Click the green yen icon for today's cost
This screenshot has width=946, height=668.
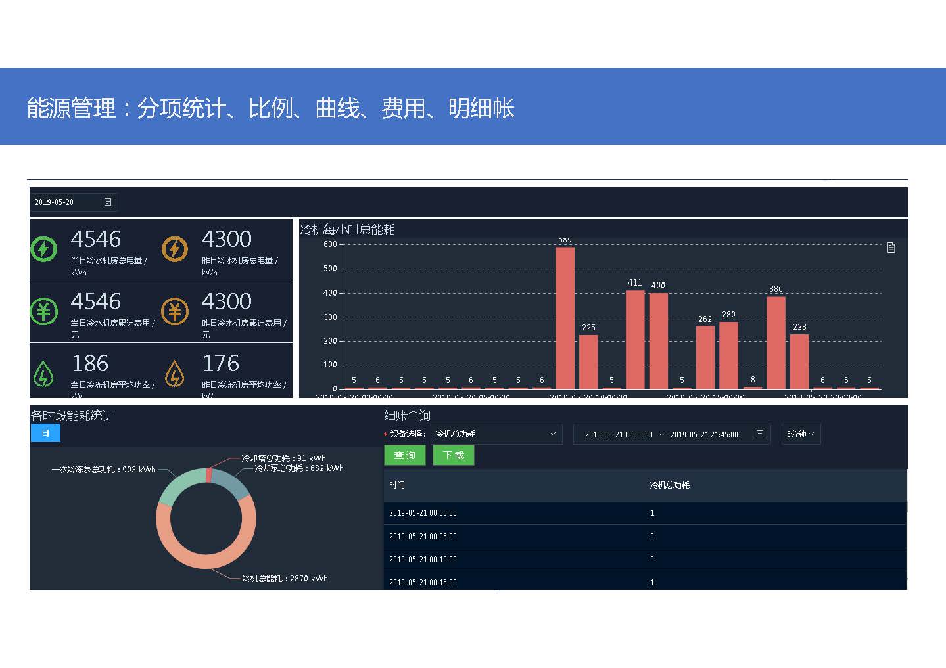click(x=44, y=311)
